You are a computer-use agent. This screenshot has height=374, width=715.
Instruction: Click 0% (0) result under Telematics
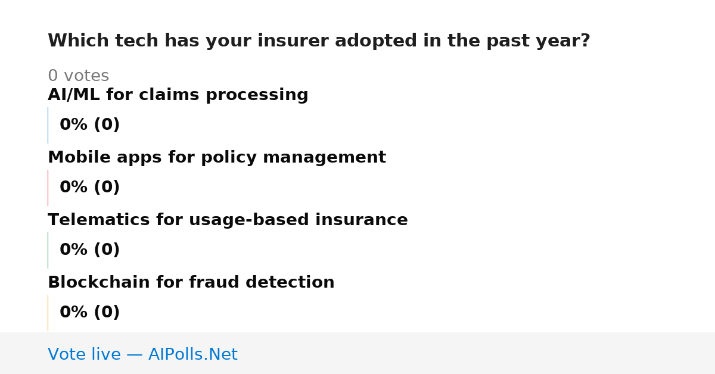coord(89,250)
